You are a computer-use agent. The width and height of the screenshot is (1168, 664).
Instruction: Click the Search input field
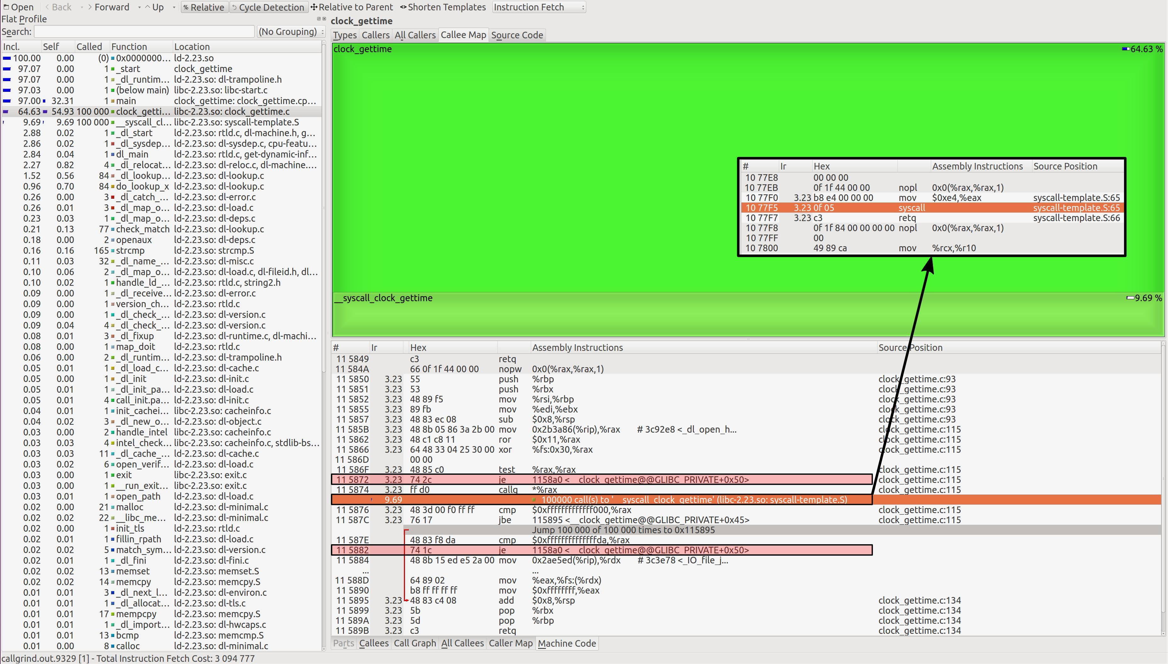pyautogui.click(x=144, y=31)
